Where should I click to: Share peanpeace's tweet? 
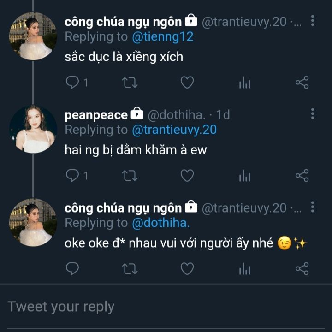[x=302, y=175]
